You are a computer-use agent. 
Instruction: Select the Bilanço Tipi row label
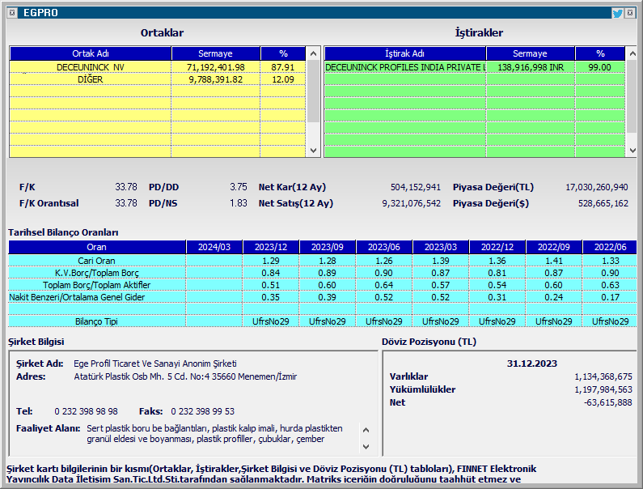coord(97,321)
